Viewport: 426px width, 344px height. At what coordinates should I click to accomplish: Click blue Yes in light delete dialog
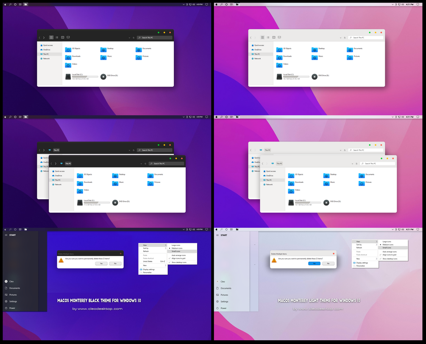click(x=315, y=264)
